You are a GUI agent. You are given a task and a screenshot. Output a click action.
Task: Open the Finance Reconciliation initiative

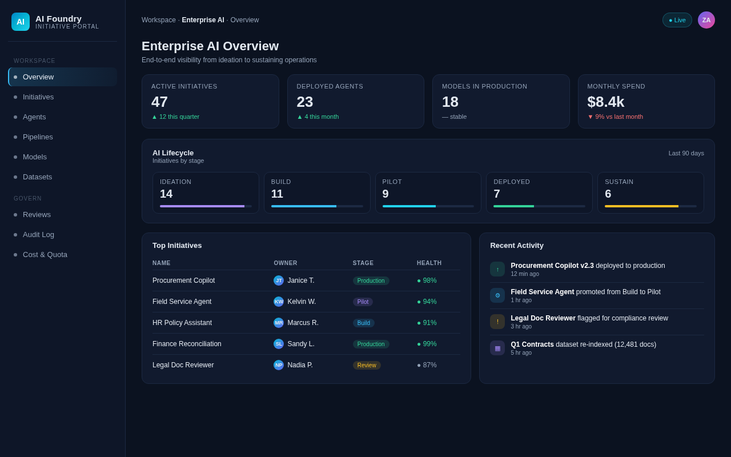click(x=306, y=344)
